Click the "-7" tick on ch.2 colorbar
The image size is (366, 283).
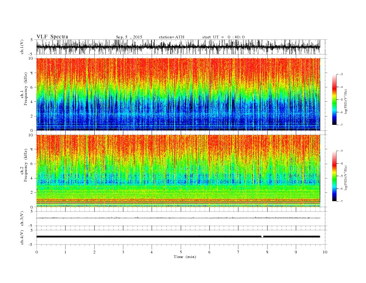341,201
